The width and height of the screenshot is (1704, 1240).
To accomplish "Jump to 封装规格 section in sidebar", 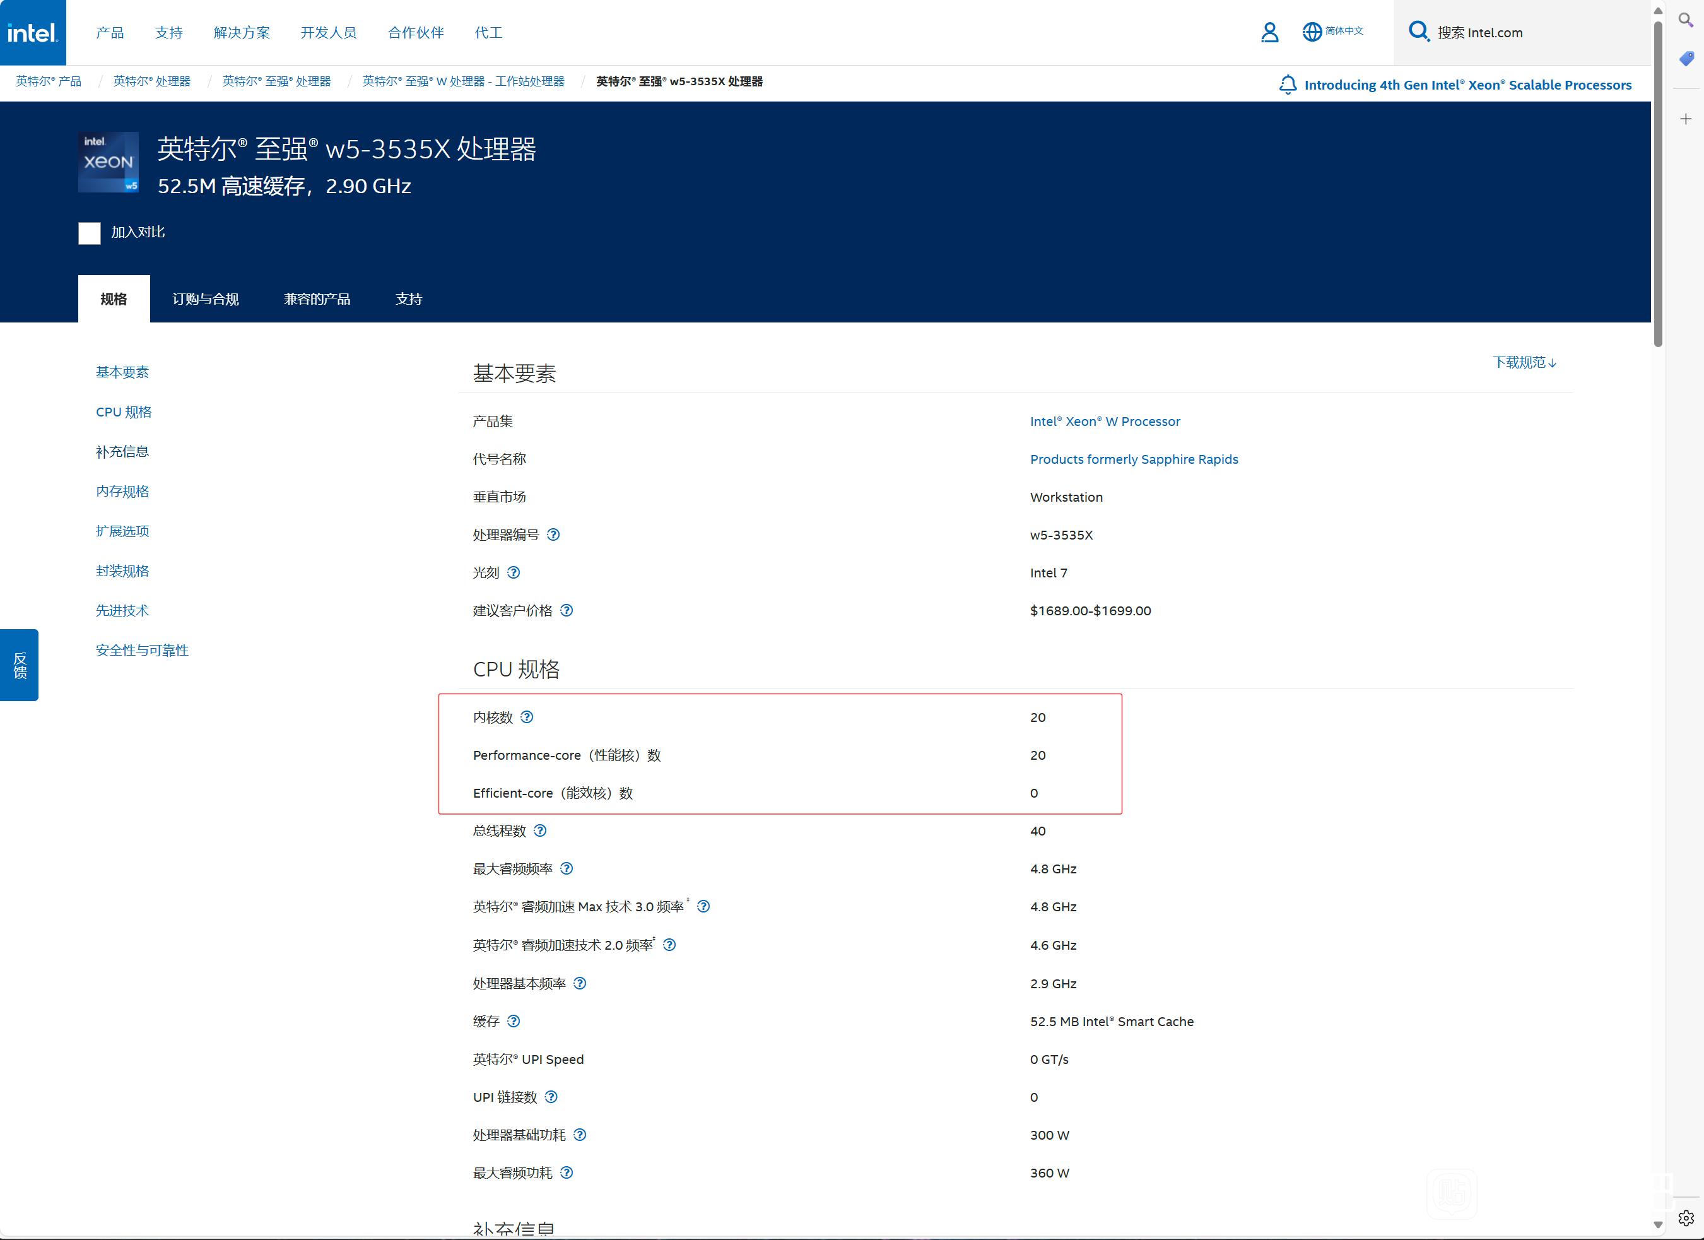I will tap(122, 571).
